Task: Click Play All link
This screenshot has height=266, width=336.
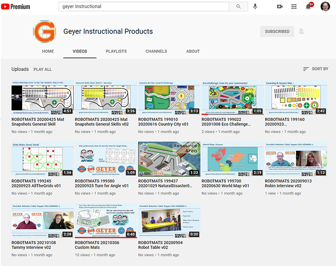Action: click(42, 69)
